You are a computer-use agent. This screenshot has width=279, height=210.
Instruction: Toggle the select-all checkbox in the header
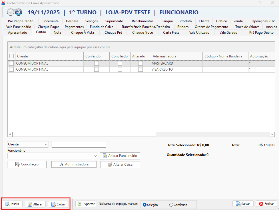tap(11, 56)
